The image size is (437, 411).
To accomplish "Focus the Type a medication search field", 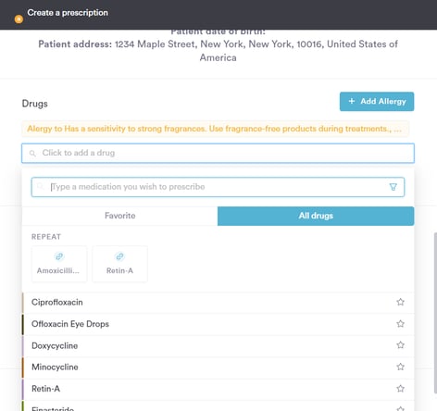I will click(x=218, y=187).
